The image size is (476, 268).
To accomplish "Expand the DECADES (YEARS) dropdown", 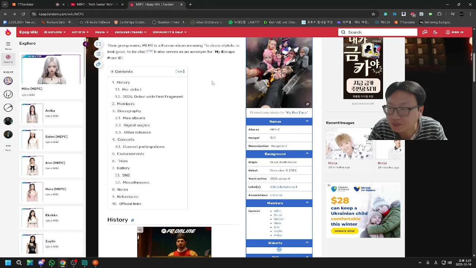I will tap(131, 32).
